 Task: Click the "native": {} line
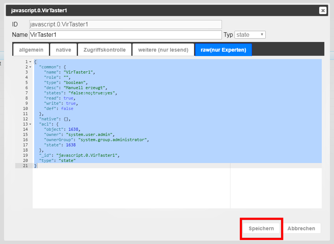pyautogui.click(x=55, y=119)
